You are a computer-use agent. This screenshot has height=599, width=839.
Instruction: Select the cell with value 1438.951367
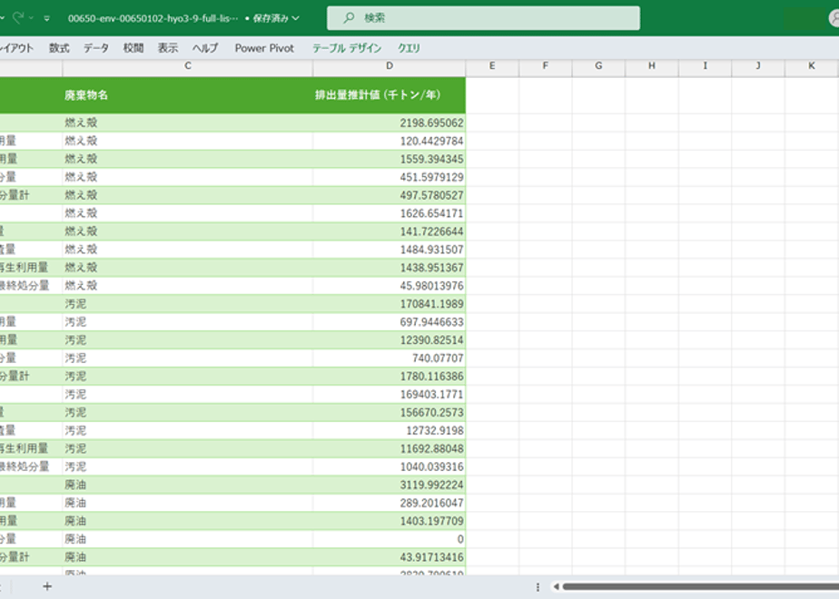coord(389,268)
